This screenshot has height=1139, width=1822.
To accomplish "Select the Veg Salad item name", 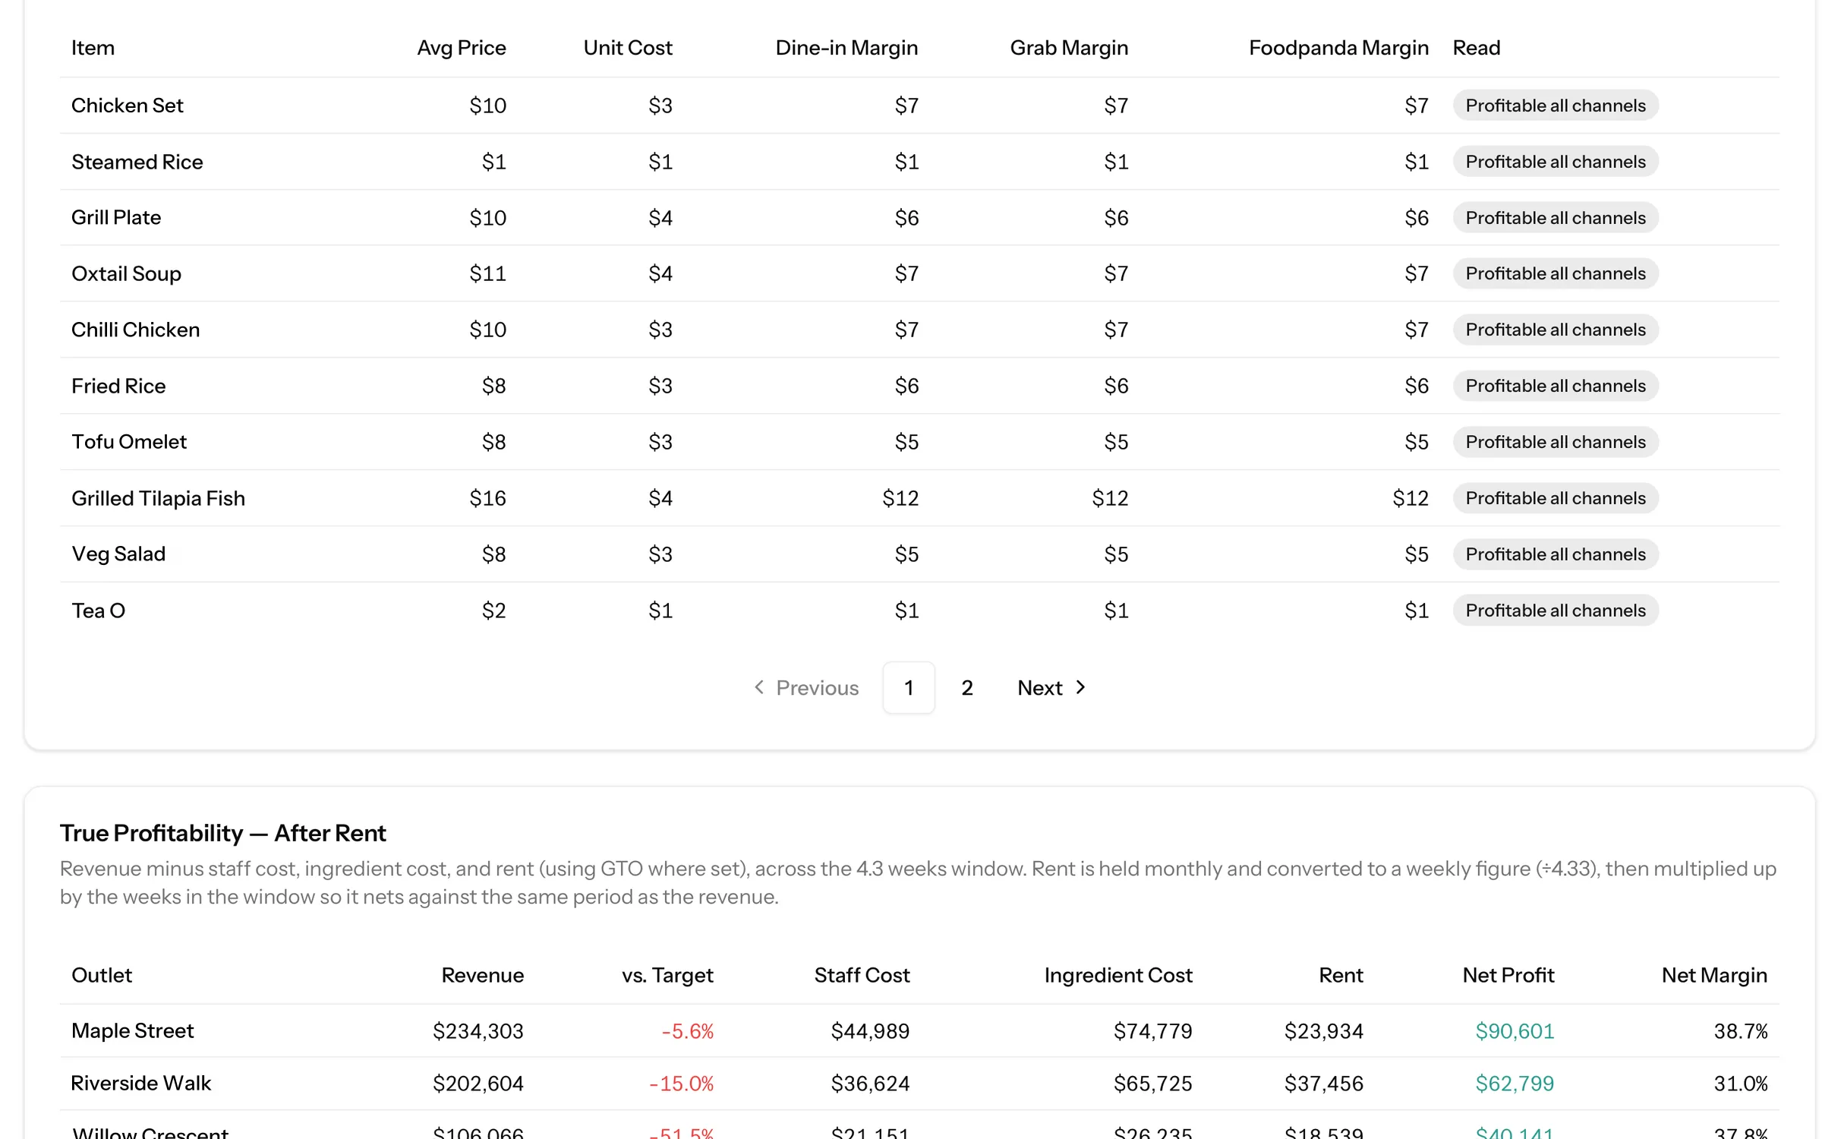I will [x=118, y=554].
